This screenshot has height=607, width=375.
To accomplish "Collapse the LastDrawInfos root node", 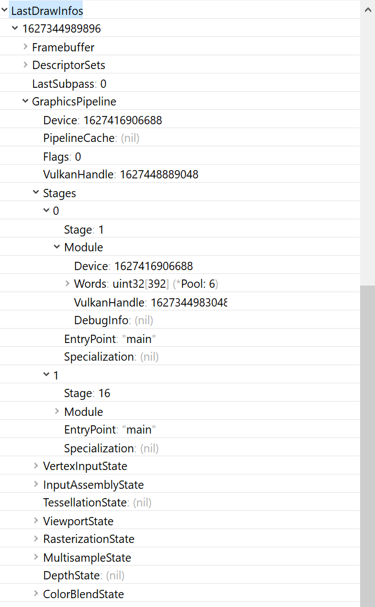I will [x=4, y=10].
